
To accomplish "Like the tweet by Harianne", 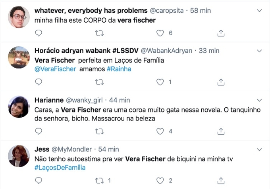I will tap(160, 131).
